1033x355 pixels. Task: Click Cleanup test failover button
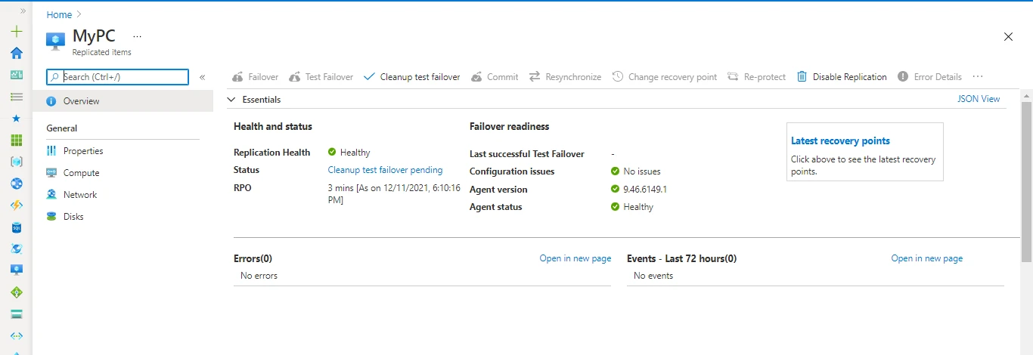click(x=411, y=77)
